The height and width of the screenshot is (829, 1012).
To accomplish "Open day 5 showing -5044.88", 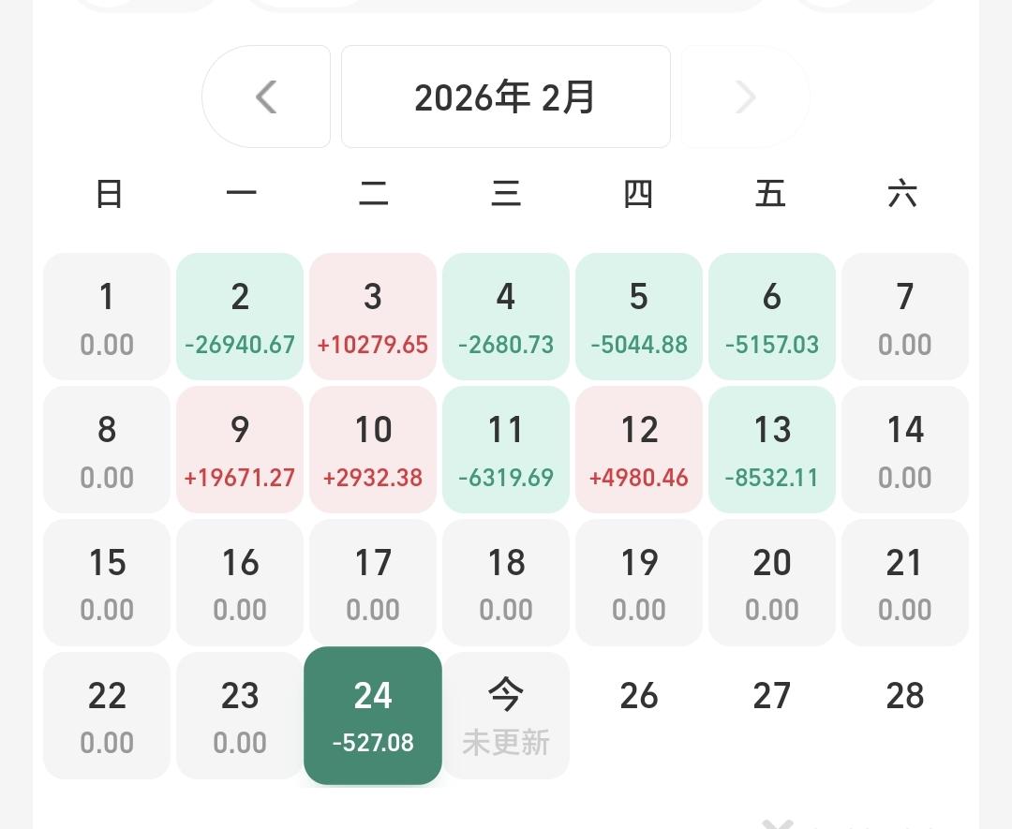I will tap(639, 317).
